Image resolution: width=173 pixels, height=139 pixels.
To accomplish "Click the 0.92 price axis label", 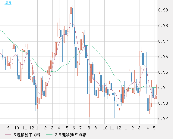I will click(x=163, y=119).
